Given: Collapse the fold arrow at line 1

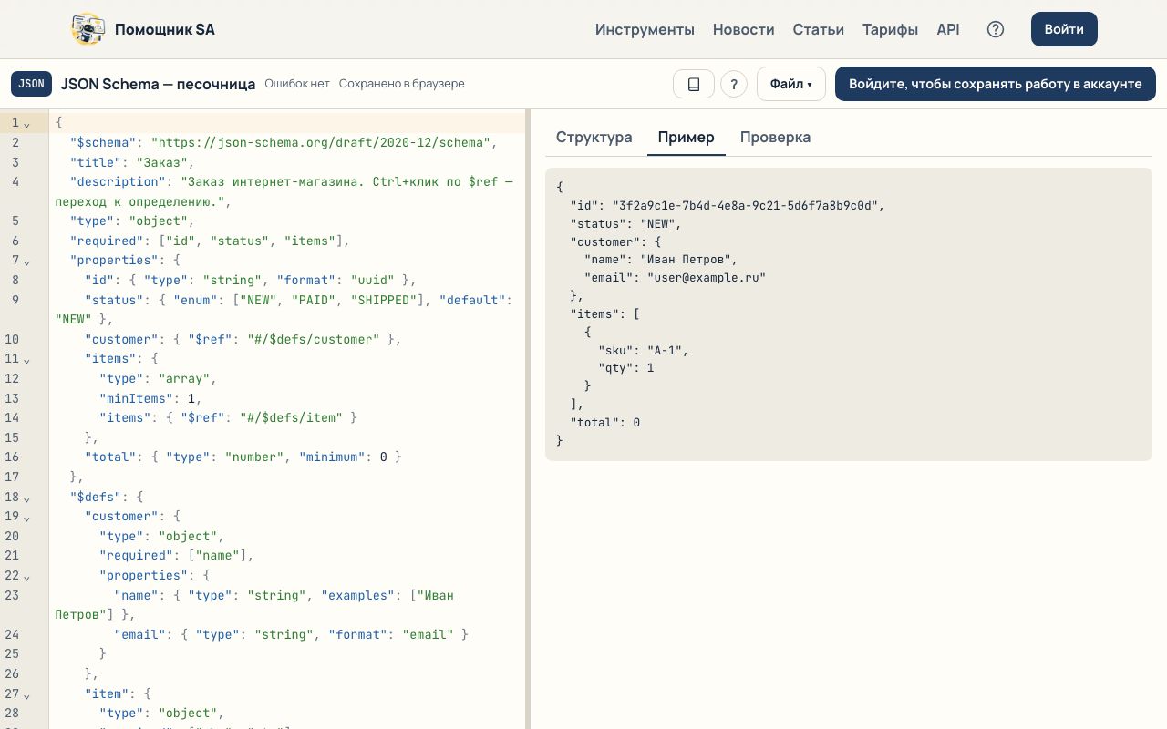Looking at the screenshot, I should [26, 123].
